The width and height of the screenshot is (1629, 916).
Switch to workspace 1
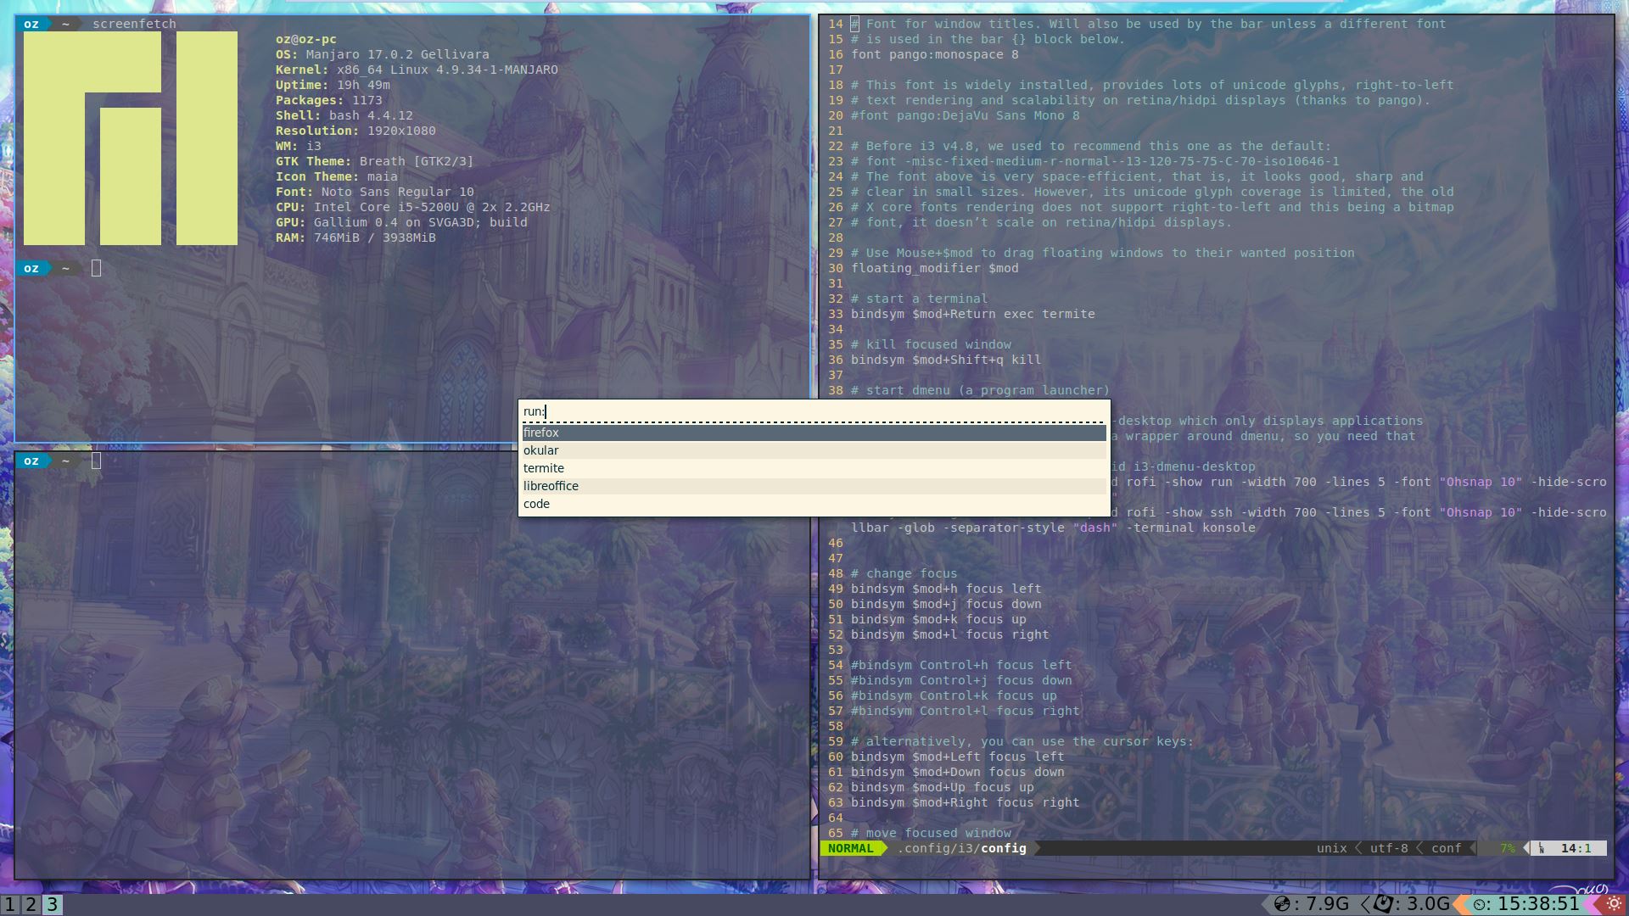pyautogui.click(x=8, y=905)
